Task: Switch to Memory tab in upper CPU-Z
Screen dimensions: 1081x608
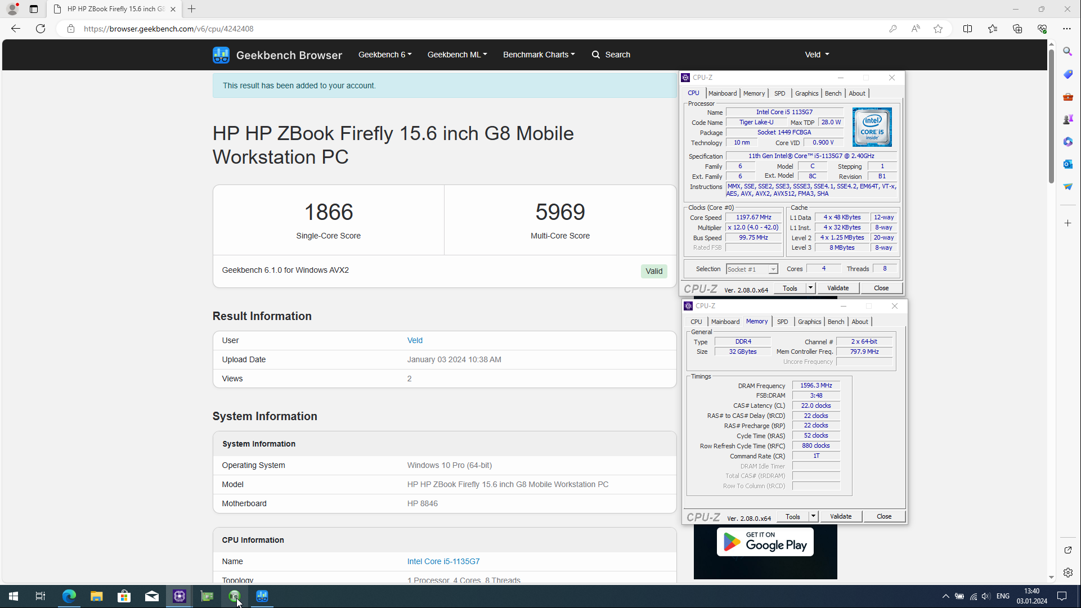Action: [754, 93]
